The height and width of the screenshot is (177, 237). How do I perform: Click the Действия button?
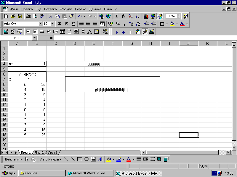tap(13, 159)
